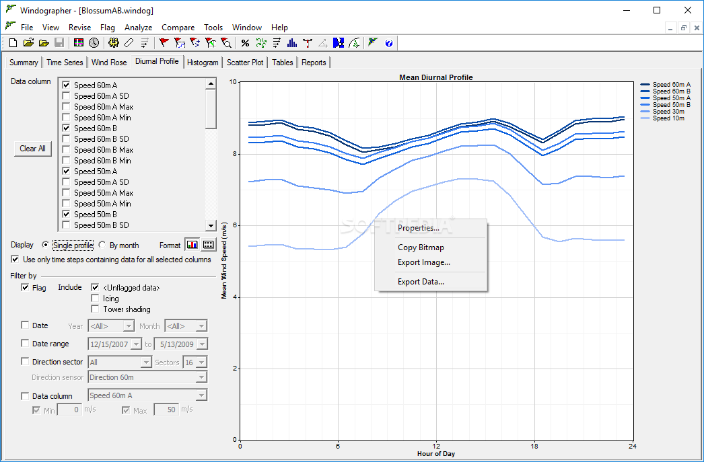Image resolution: width=704 pixels, height=462 pixels.
Task: Switch to the Scatter Plot tab
Action: click(x=245, y=63)
